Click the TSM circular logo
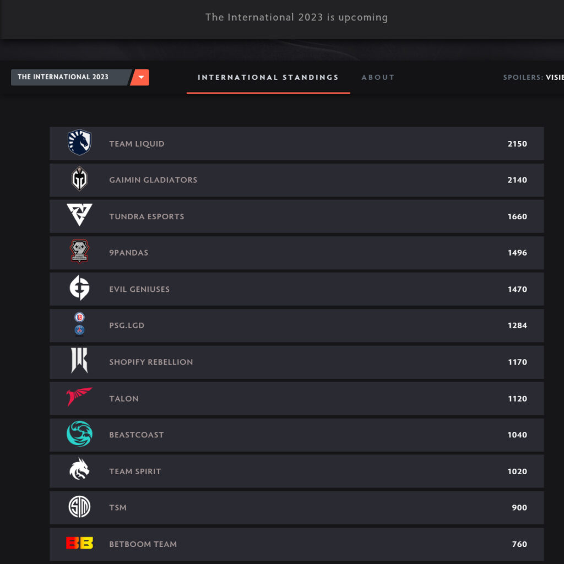The width and height of the screenshot is (564, 564). (x=79, y=507)
